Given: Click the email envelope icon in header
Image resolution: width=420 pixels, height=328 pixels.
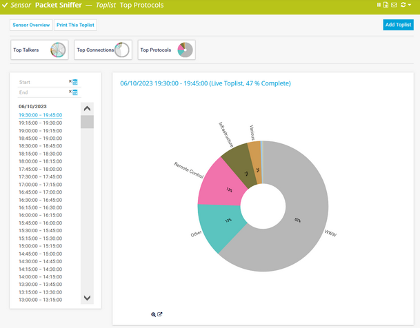Looking at the screenshot, I should (x=394, y=5).
